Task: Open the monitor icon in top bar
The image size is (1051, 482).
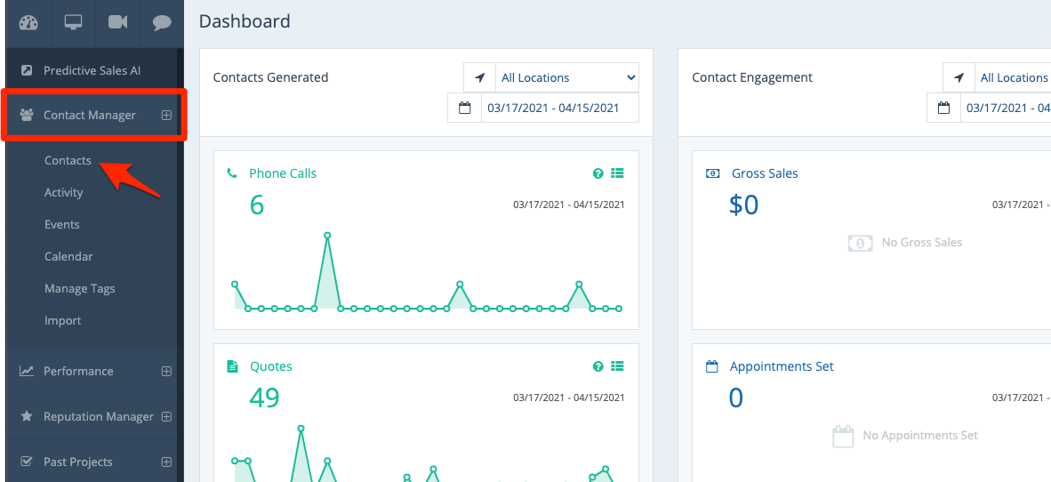Action: (x=73, y=22)
